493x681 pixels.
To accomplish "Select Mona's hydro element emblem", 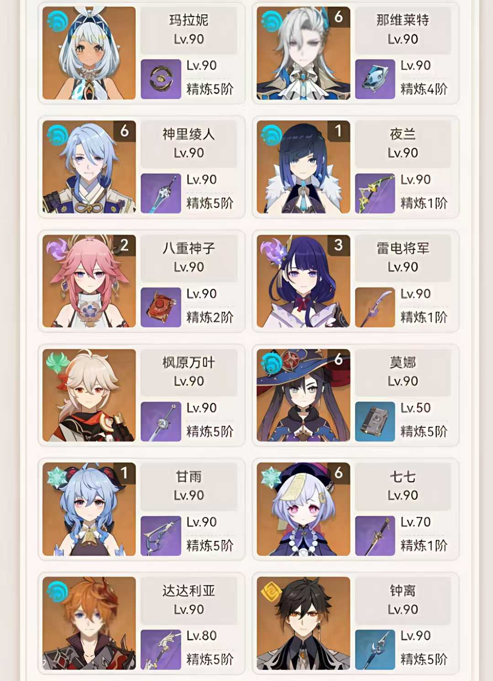I will [x=271, y=363].
